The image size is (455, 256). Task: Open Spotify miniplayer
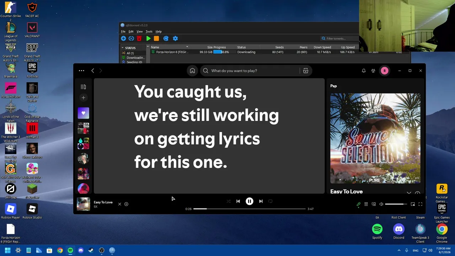413,204
